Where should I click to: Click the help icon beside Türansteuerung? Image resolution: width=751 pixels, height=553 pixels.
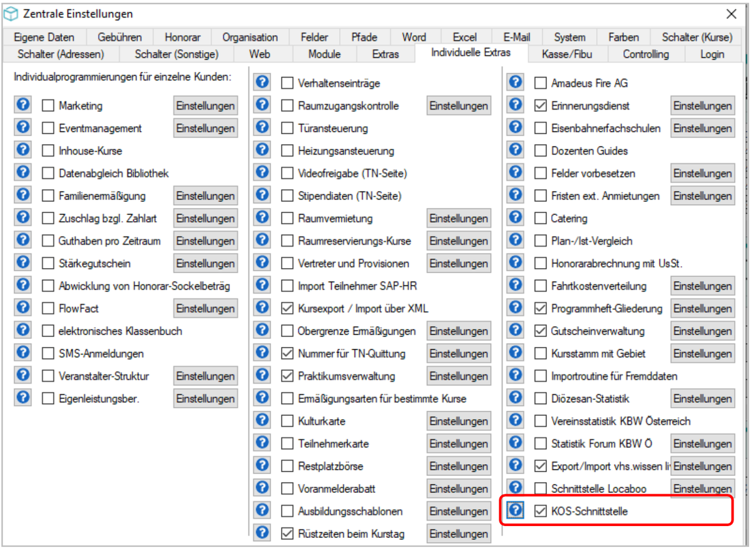(x=263, y=128)
